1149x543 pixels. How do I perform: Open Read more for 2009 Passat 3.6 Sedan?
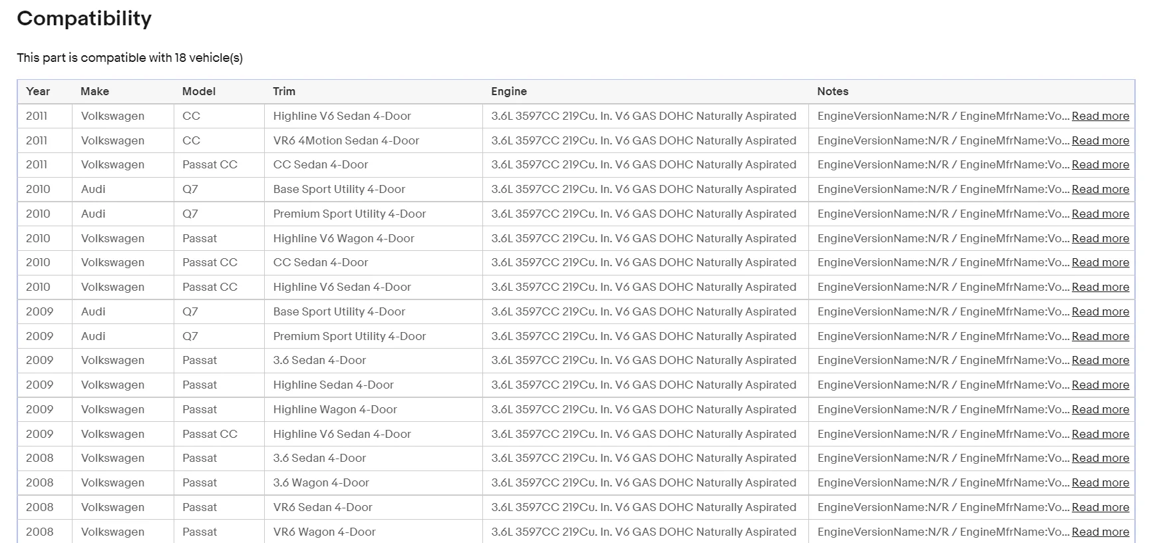point(1100,360)
